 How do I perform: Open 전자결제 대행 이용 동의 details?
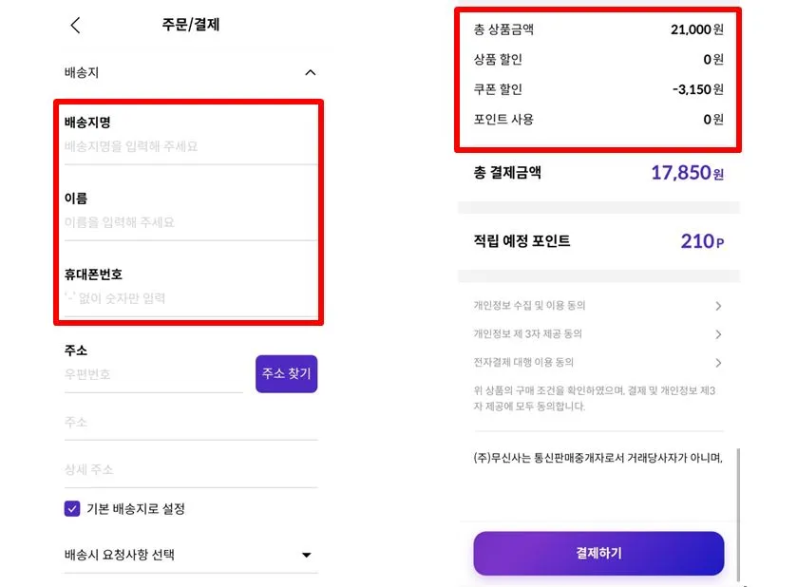click(598, 363)
